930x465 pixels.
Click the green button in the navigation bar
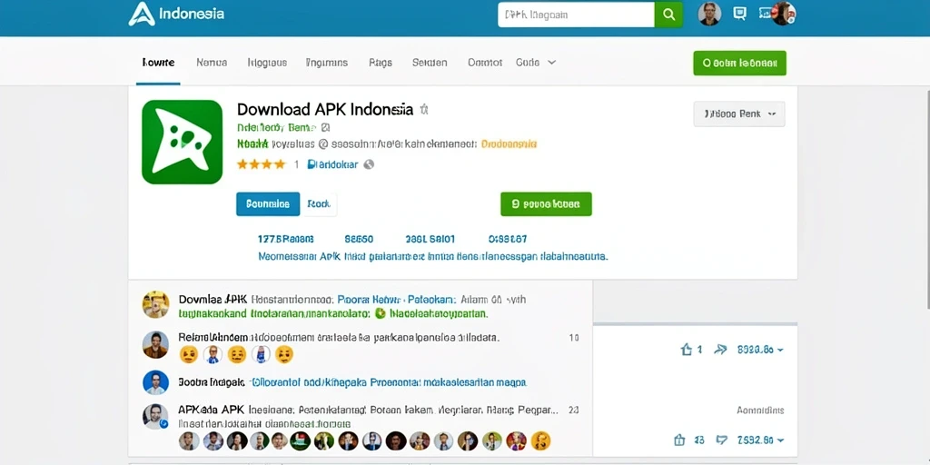(739, 63)
